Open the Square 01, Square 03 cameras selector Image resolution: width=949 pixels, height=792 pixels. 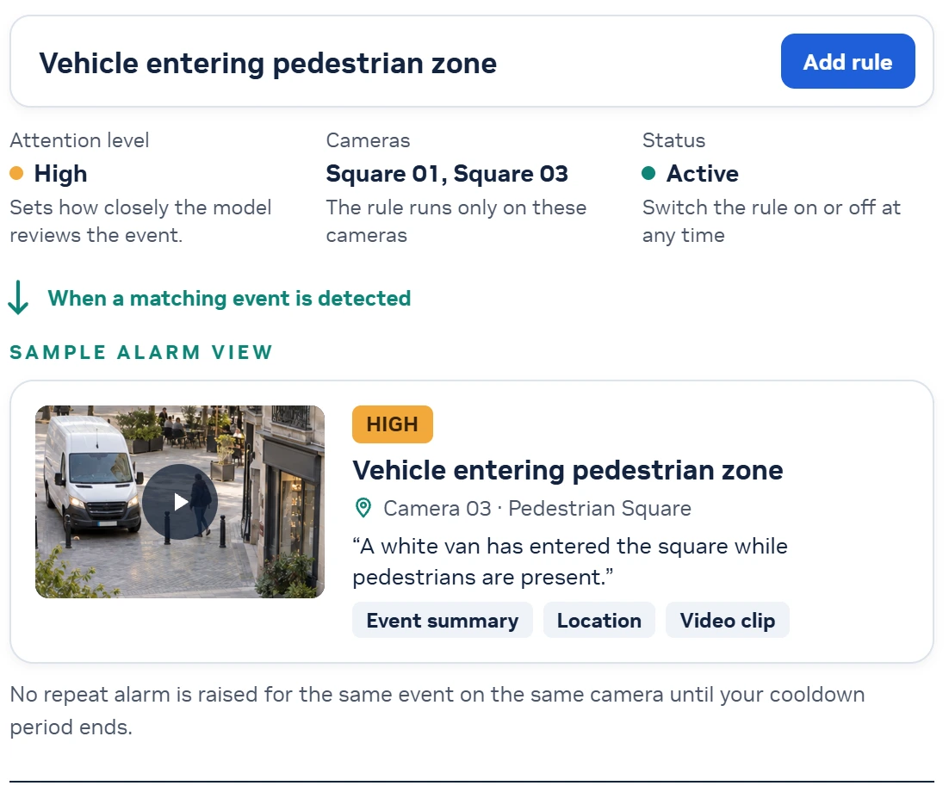[x=447, y=174]
